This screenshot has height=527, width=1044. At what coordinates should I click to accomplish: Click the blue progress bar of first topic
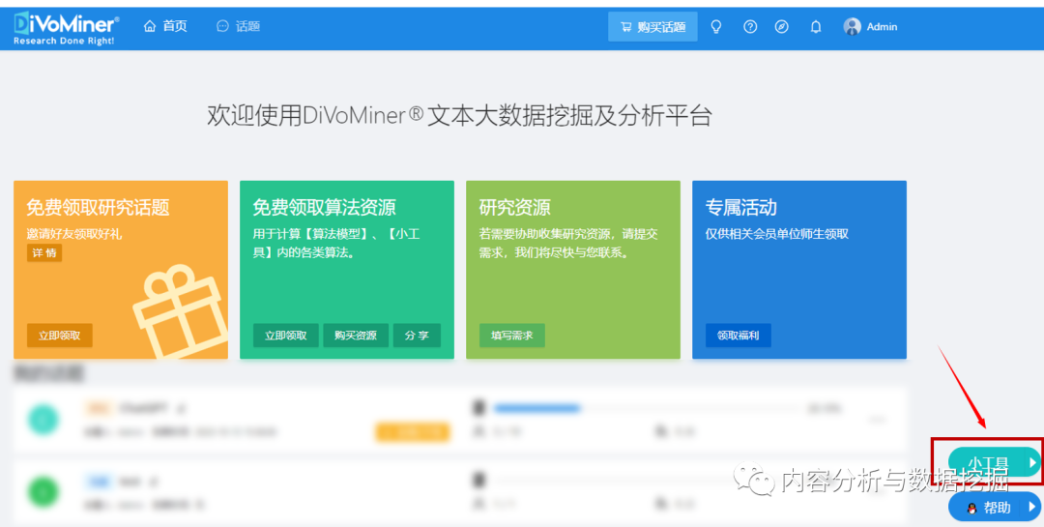(536, 408)
